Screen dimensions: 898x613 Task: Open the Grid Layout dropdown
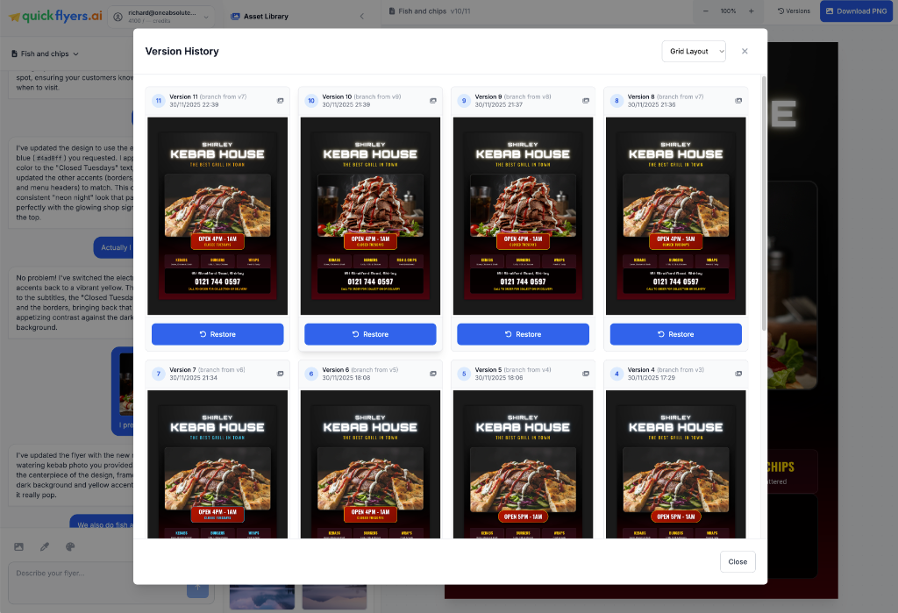694,52
